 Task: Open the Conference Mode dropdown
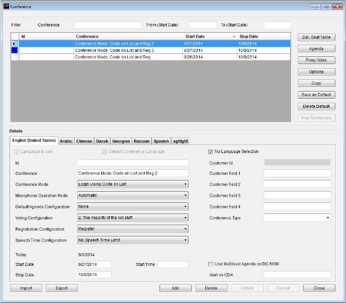pyautogui.click(x=133, y=184)
